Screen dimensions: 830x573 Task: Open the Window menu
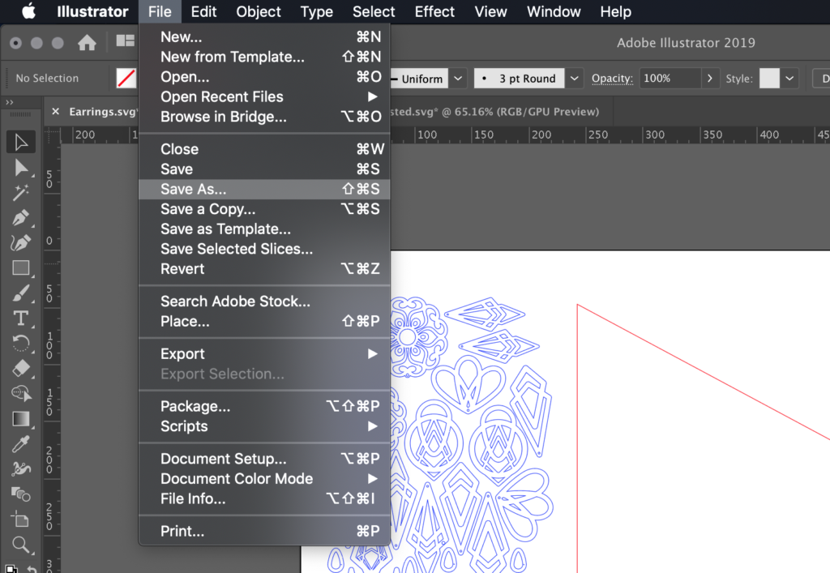[554, 11]
